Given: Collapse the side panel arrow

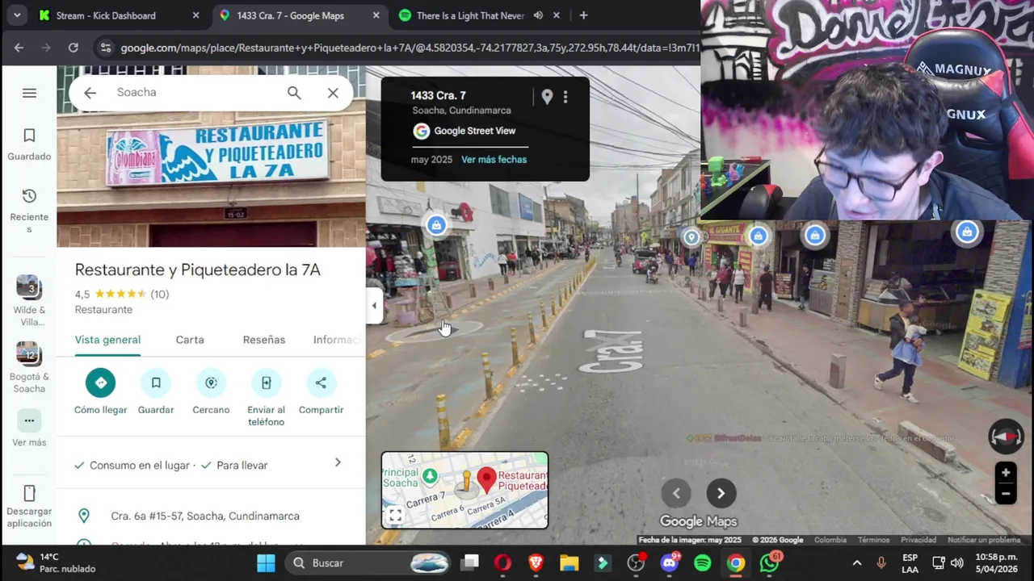Looking at the screenshot, I should tap(373, 306).
